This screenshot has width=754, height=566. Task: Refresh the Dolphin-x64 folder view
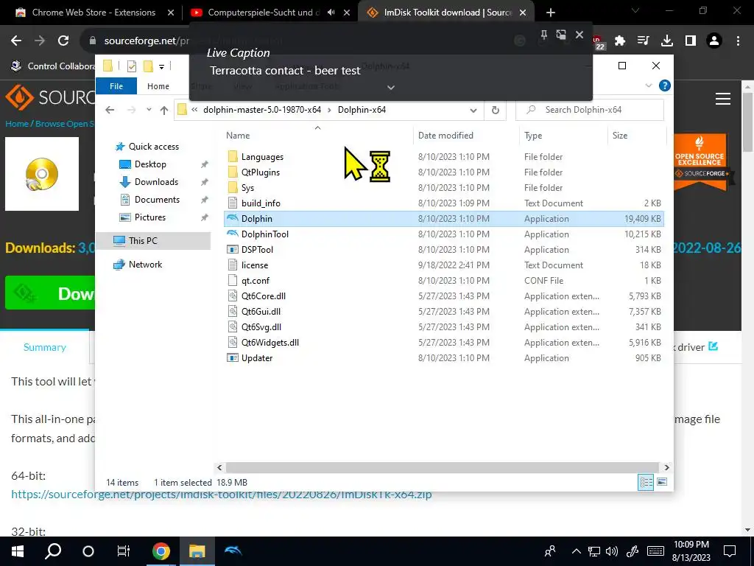pos(496,110)
